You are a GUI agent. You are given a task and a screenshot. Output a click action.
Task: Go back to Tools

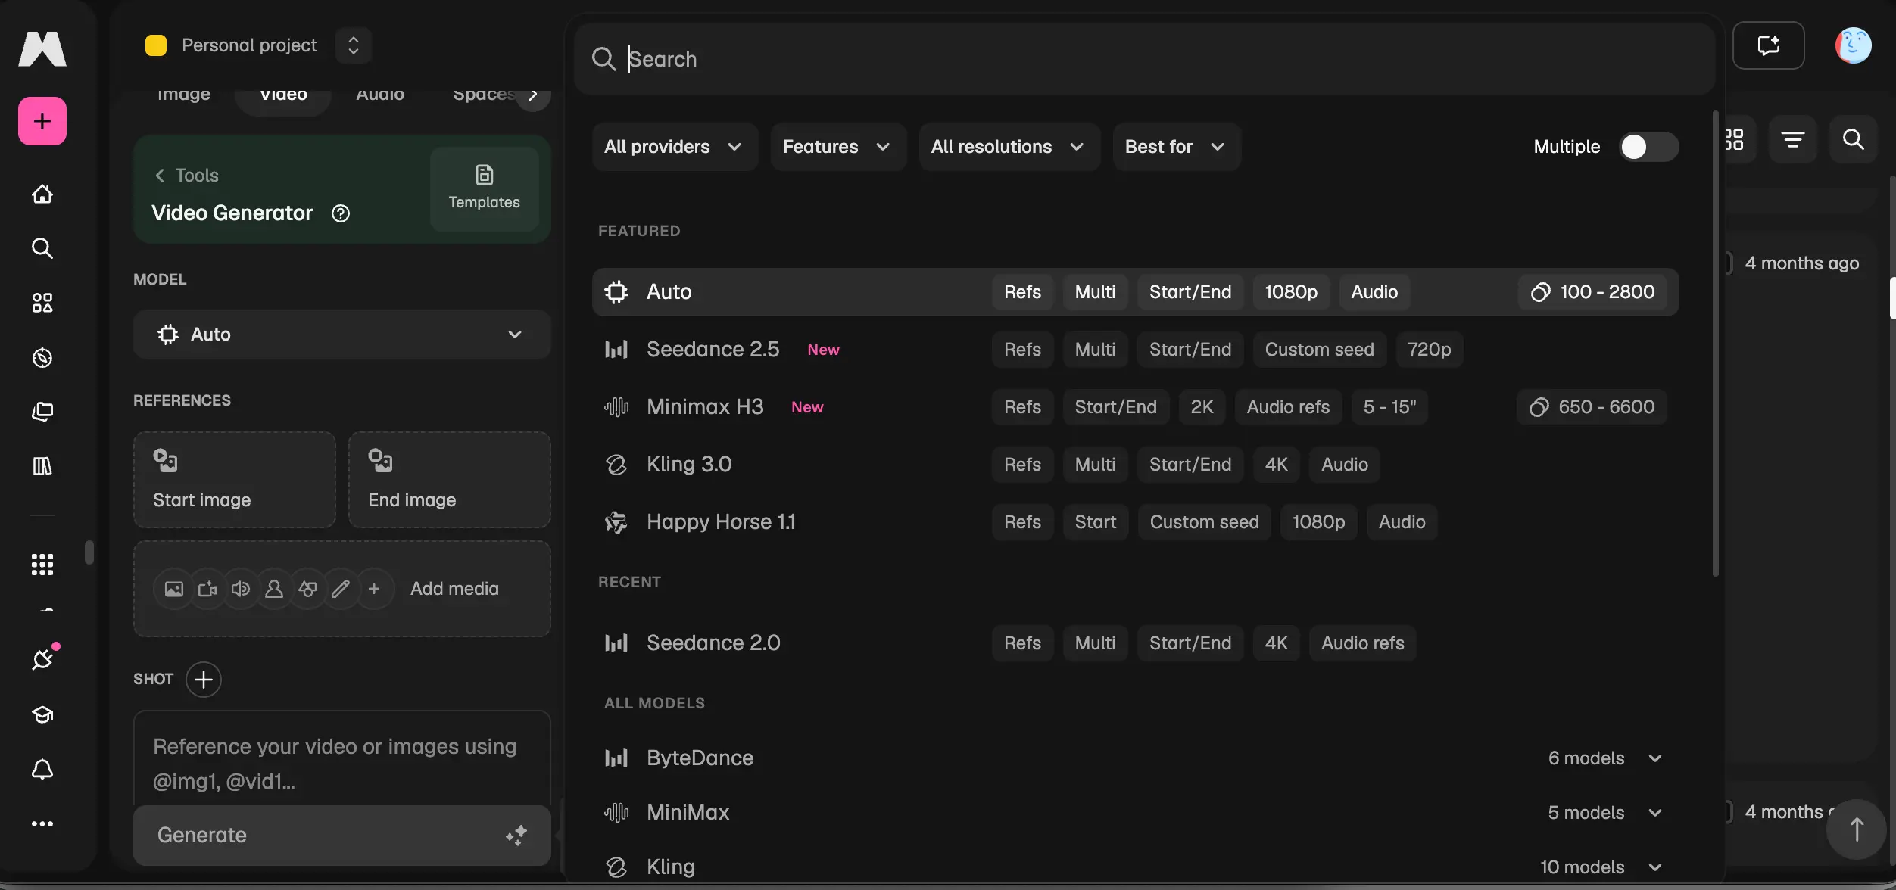186,176
